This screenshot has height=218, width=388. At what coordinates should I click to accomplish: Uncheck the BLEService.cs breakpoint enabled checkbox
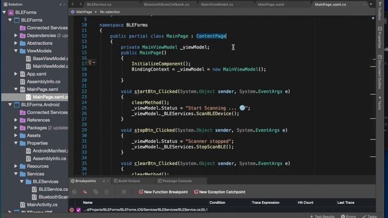click(78, 210)
